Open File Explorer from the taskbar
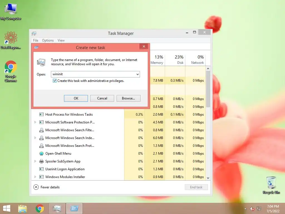Viewport: 285px width, 214px height. pyautogui.click(x=23, y=208)
